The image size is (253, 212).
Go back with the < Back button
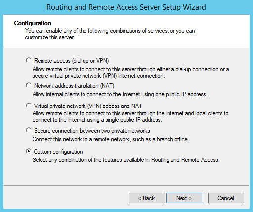point(147,198)
